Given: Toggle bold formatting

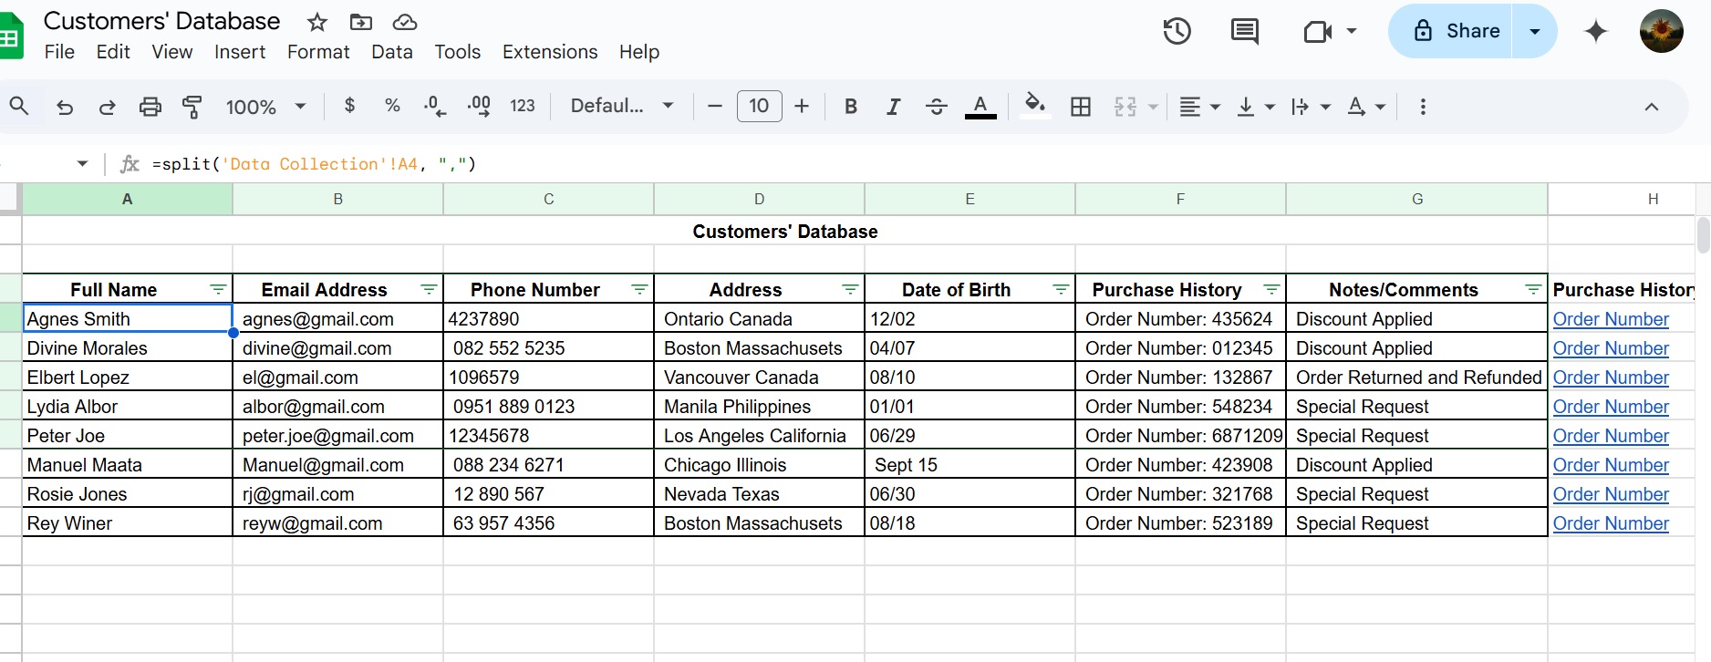Looking at the screenshot, I should click(850, 107).
